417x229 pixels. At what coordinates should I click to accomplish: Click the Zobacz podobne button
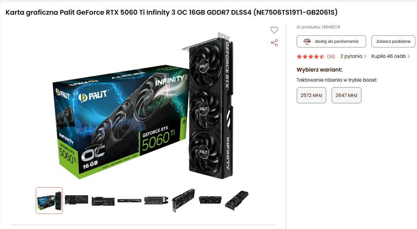coord(393,42)
